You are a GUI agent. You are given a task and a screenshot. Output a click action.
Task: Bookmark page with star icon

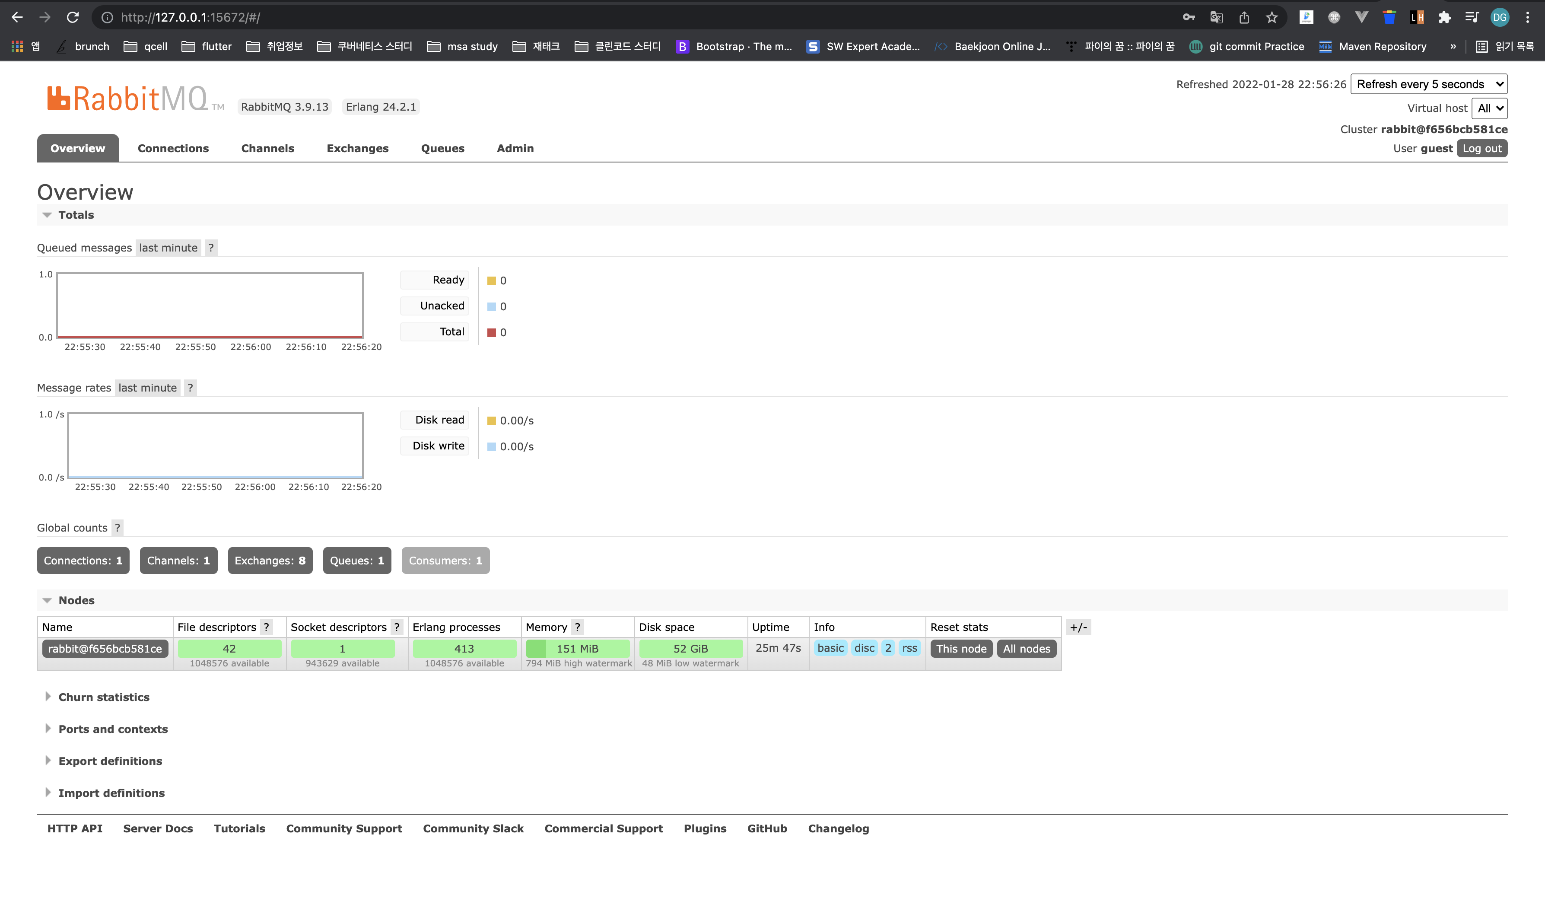[x=1272, y=17]
